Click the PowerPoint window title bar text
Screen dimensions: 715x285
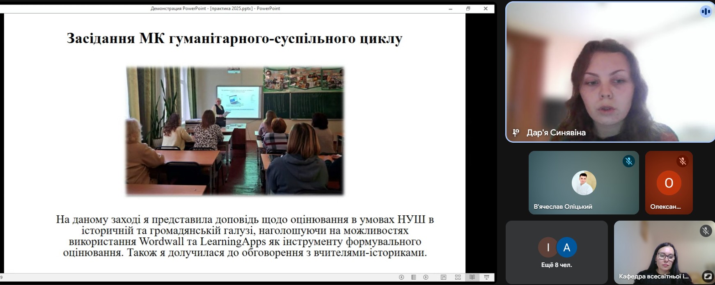pyautogui.click(x=215, y=8)
